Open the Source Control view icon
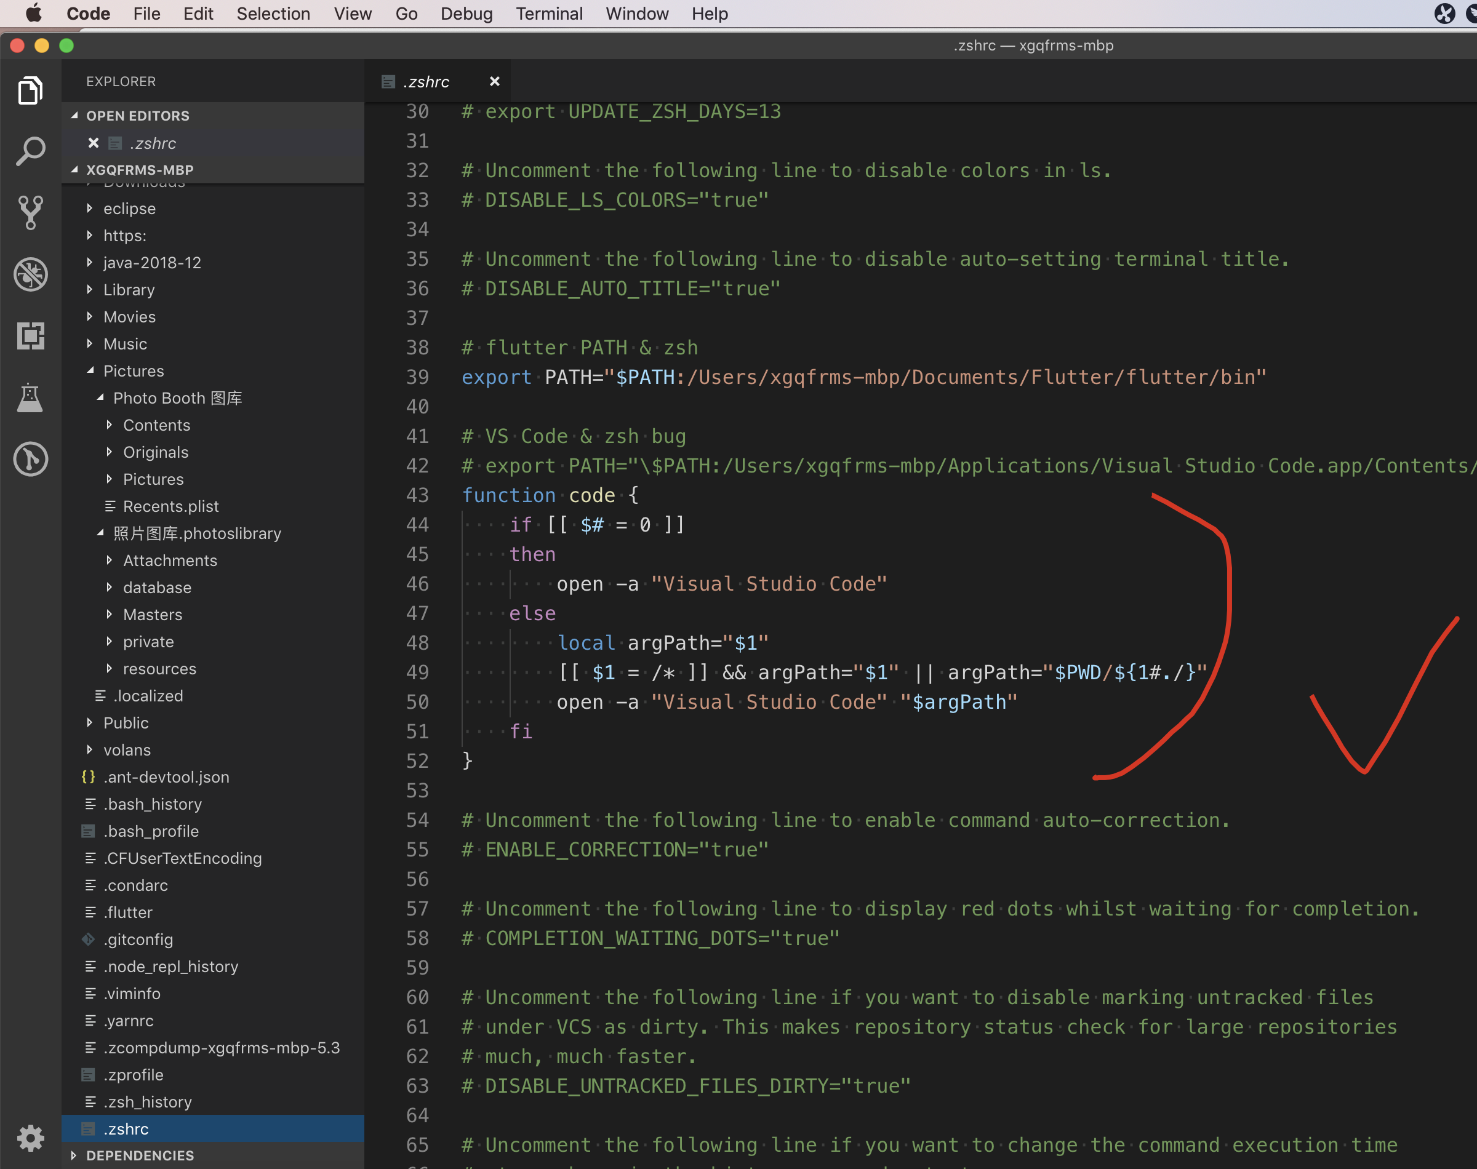Screen dimensions: 1477x1169 30,213
